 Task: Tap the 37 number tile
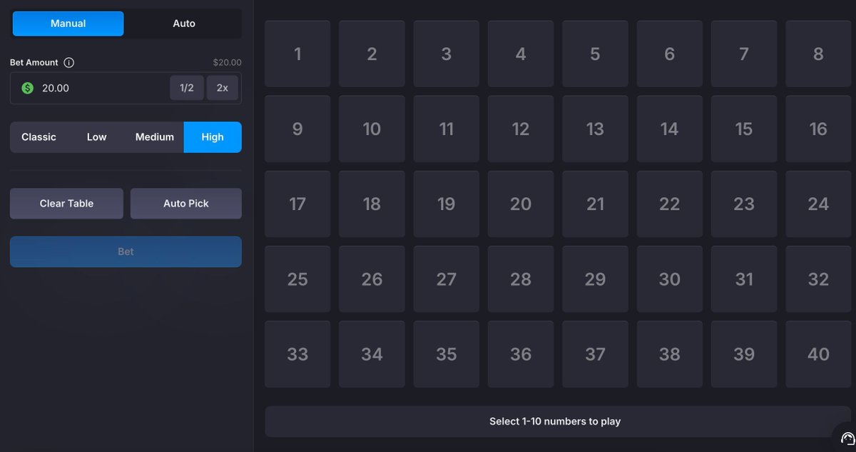[x=595, y=354]
